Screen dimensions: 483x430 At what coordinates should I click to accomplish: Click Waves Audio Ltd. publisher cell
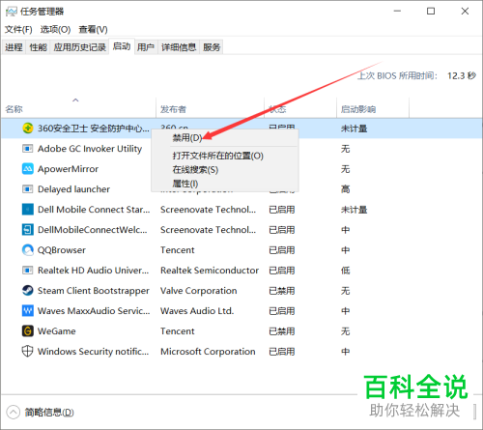click(x=197, y=311)
